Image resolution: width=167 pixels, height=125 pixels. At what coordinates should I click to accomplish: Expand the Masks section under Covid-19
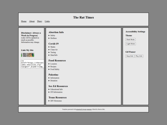click(52, 47)
